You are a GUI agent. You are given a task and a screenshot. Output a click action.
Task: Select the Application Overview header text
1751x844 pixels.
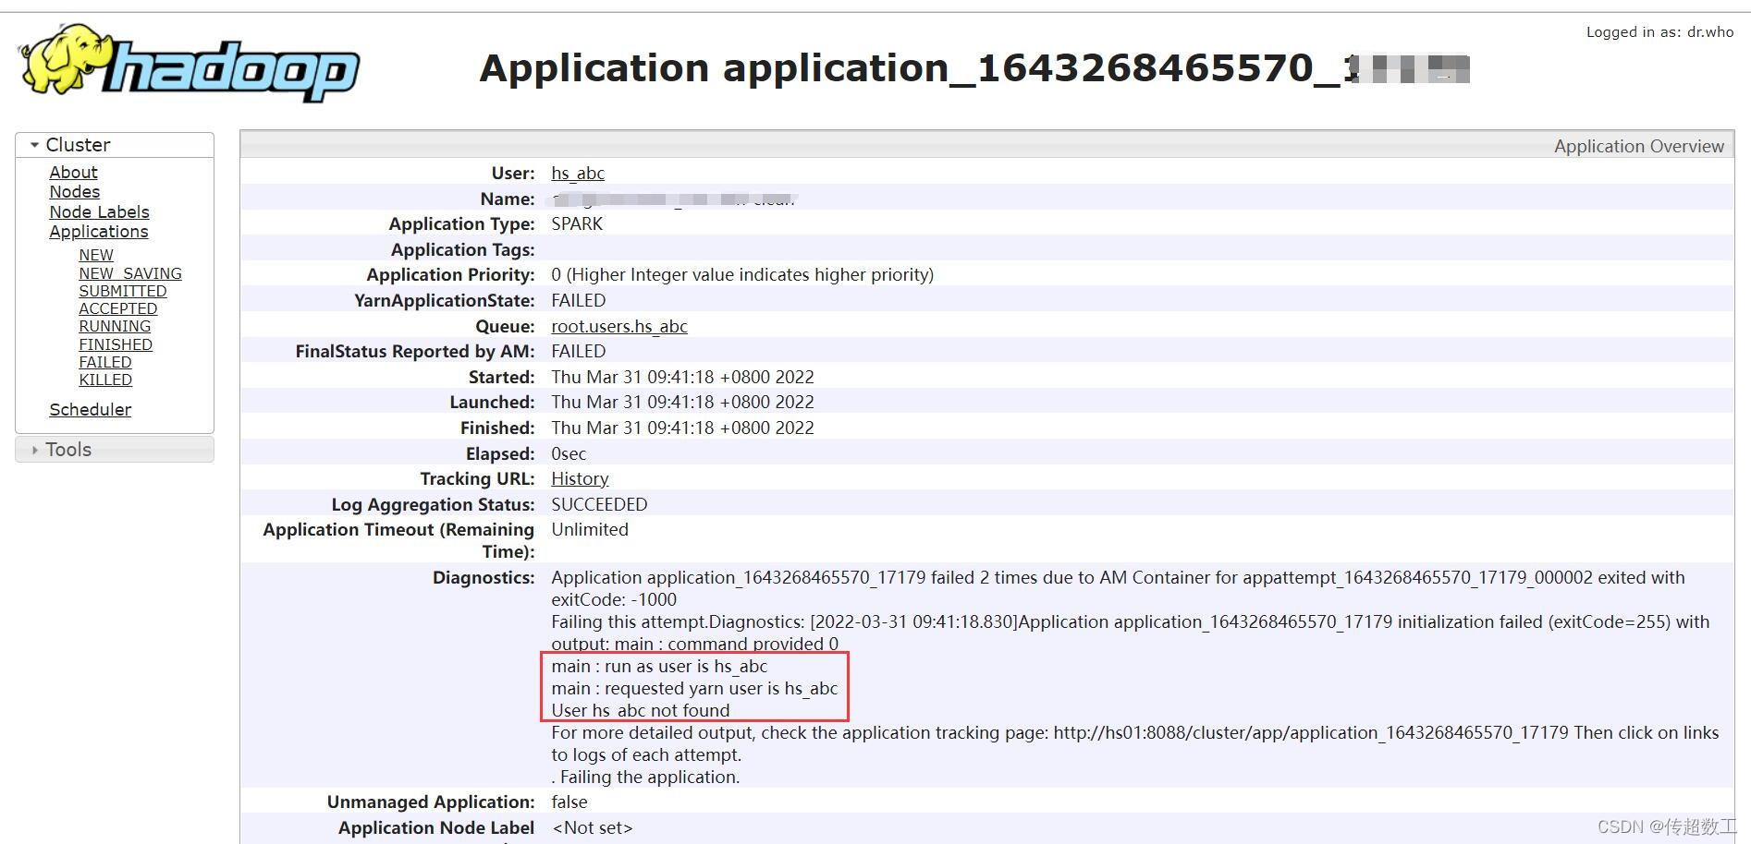[x=1638, y=147]
